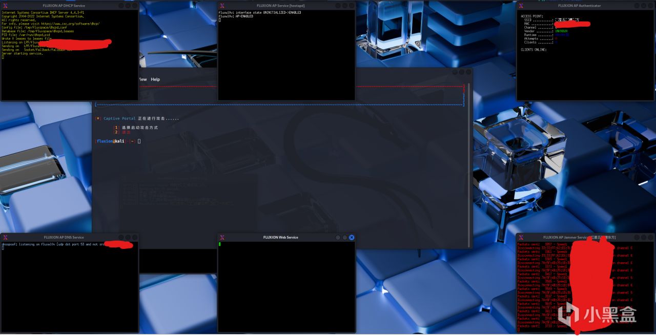Focus the FLUXION Web Service title bar

click(x=286, y=237)
